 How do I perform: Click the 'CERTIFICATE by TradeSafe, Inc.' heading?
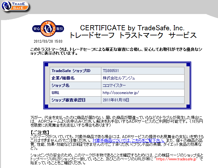click(x=132, y=28)
